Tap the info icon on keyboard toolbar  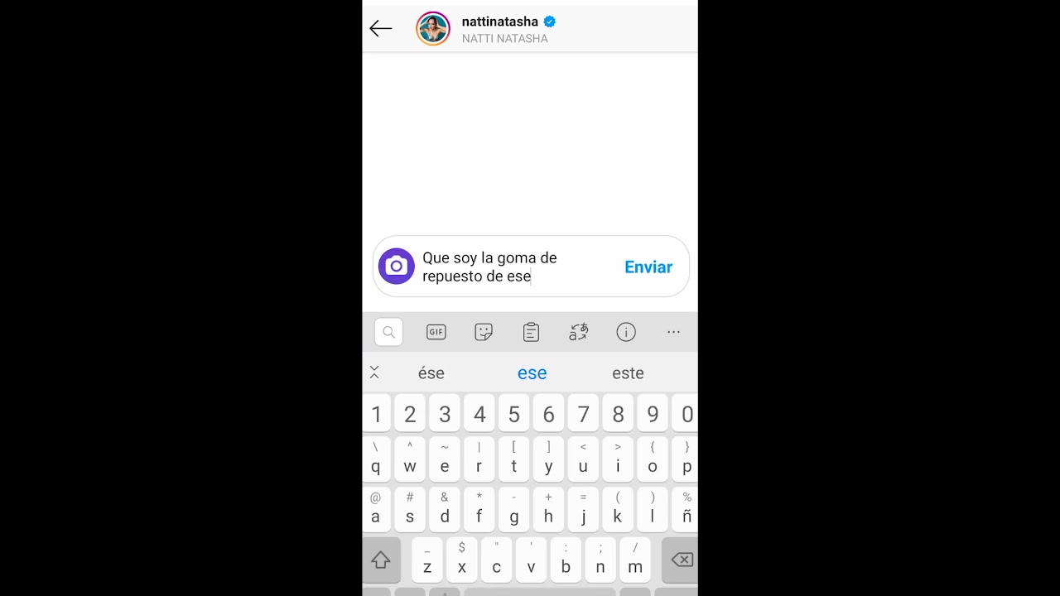click(626, 332)
